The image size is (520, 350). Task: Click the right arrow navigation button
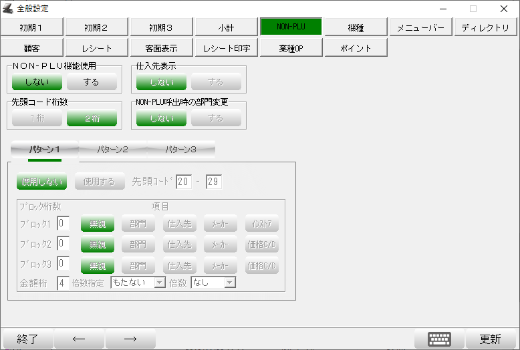(x=130, y=339)
